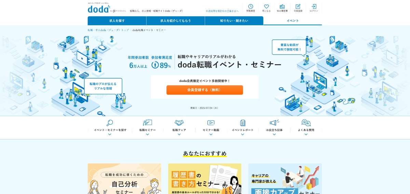Expand chevron under イベントレポート
Screen dimensions: 410x194
[243, 134]
